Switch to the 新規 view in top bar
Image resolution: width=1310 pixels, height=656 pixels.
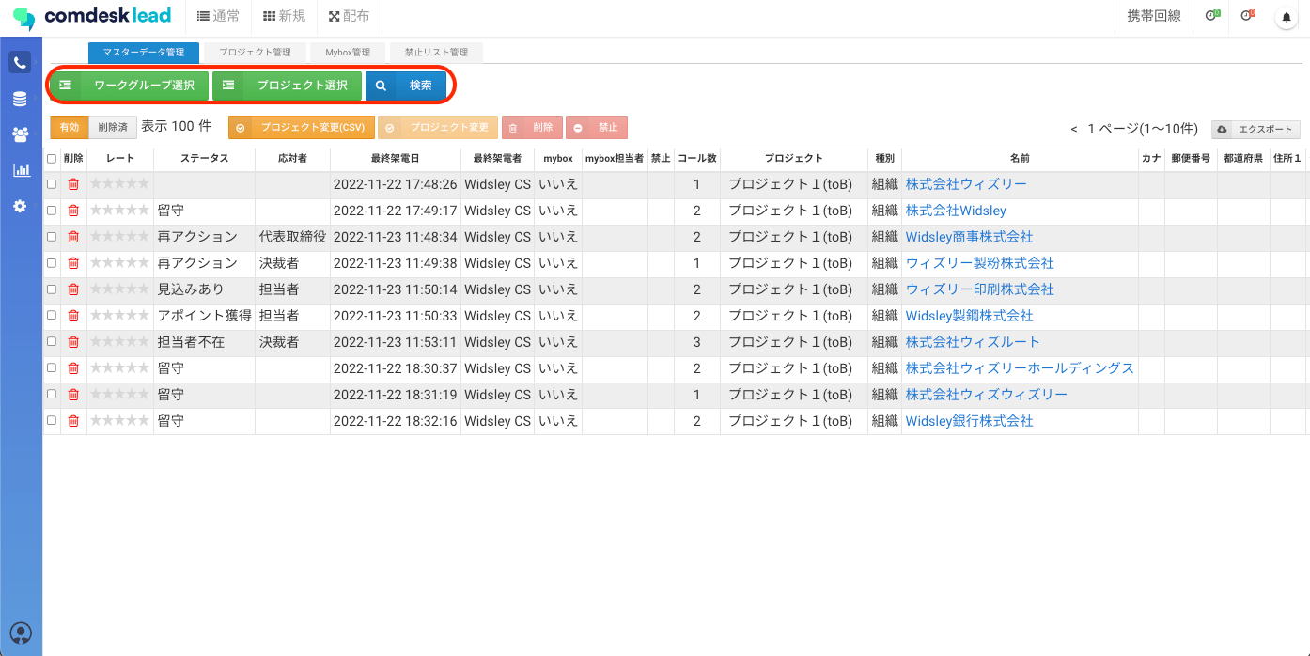[x=285, y=16]
